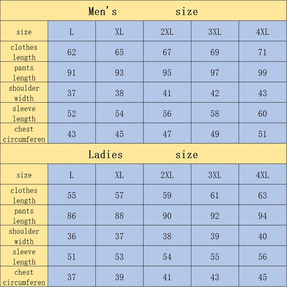Click ladies clothes length value 55
This screenshot has width=287, height=287.
72,196
